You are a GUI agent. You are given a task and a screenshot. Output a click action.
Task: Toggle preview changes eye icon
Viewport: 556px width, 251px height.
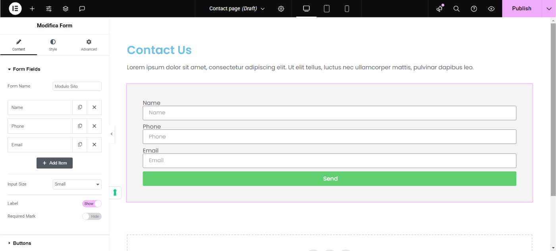pyautogui.click(x=491, y=9)
